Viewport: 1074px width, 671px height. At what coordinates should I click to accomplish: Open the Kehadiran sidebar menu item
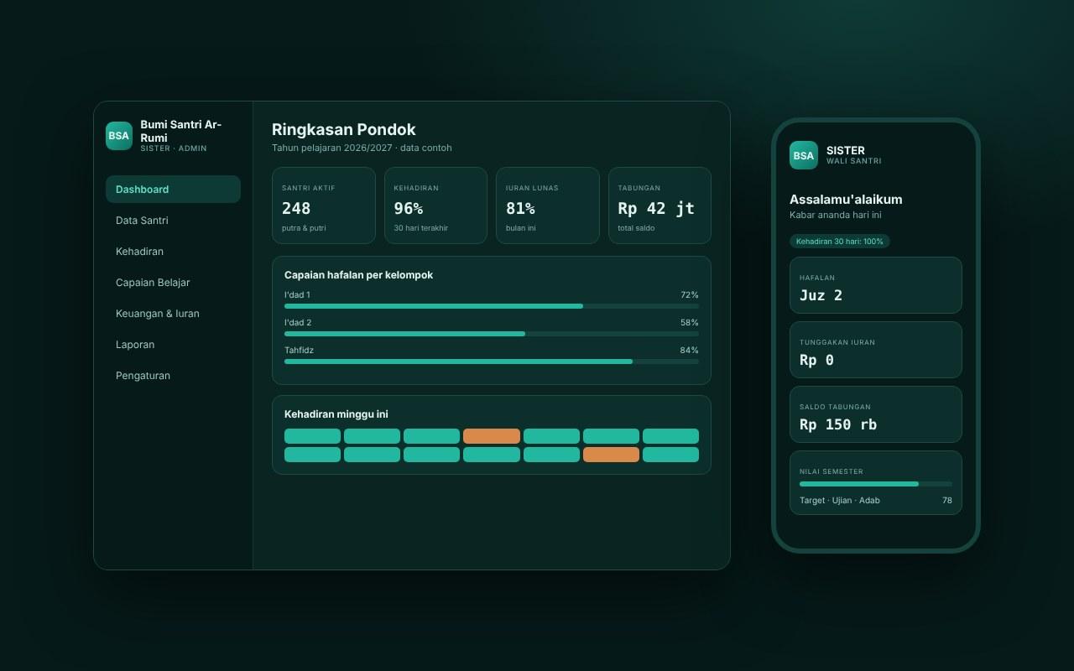coord(173,252)
